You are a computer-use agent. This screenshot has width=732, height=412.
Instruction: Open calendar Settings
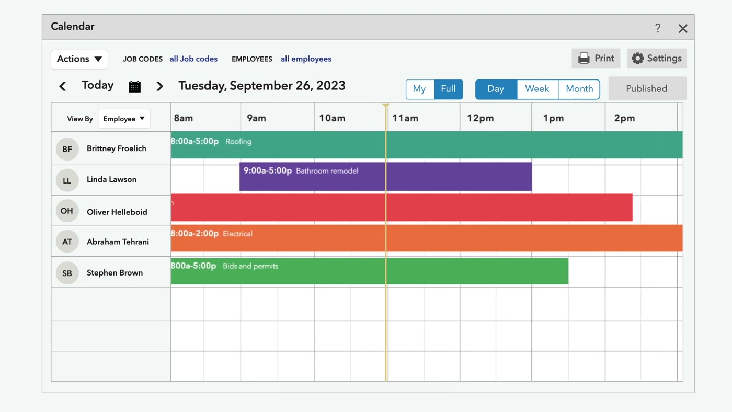pos(657,59)
